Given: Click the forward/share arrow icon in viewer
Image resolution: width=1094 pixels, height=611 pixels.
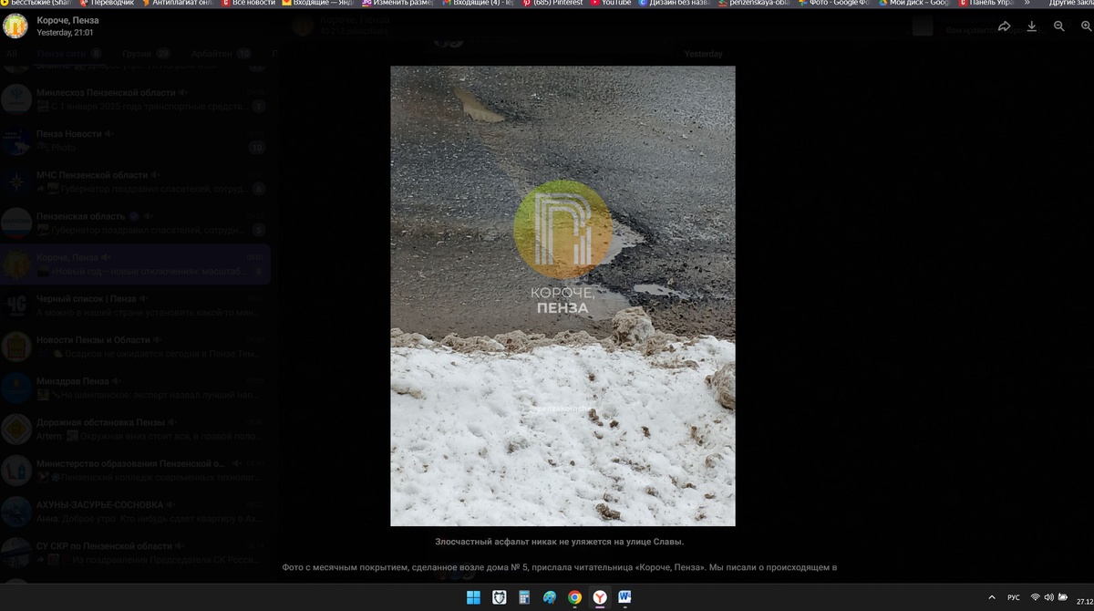Looking at the screenshot, I should [1005, 26].
